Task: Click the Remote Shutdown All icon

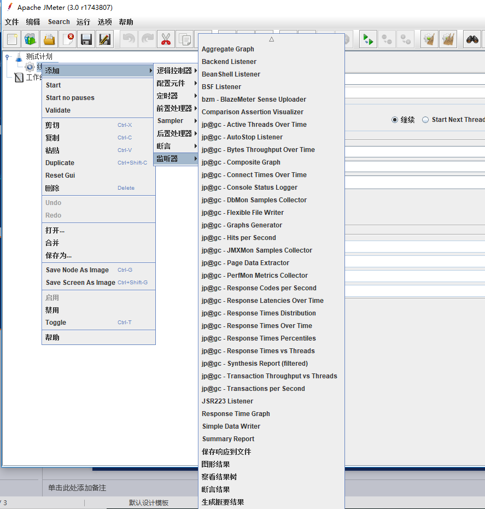Action: (x=406, y=39)
